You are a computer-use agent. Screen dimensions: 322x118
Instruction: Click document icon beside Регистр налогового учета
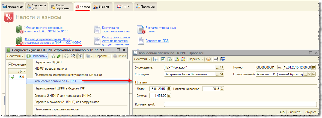click(97, 41)
